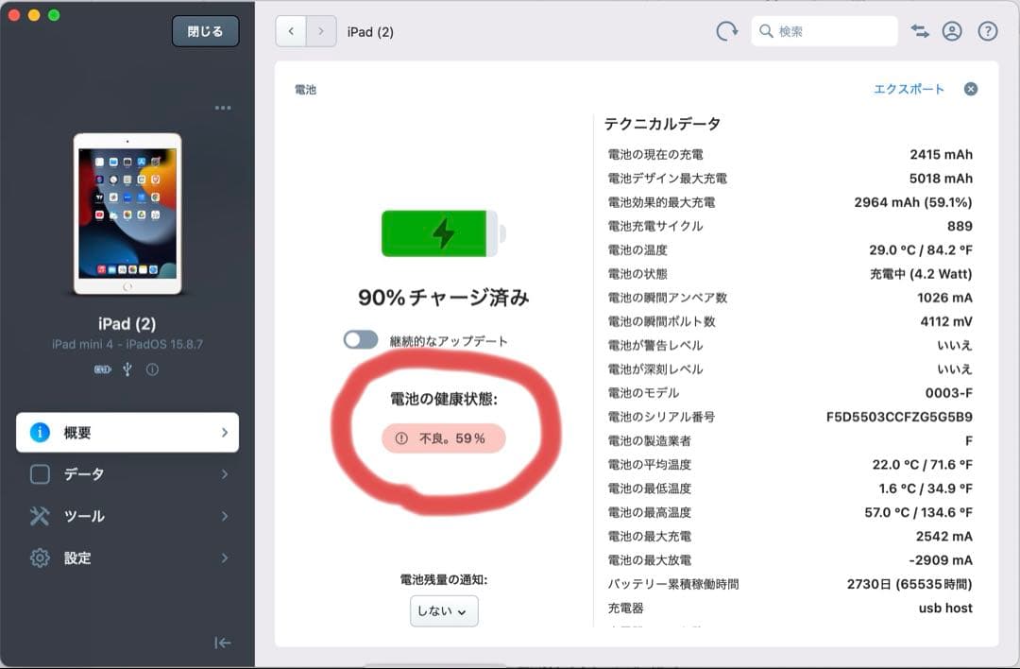Click the battery status icon under device name
The height and width of the screenshot is (669, 1020).
tap(103, 369)
